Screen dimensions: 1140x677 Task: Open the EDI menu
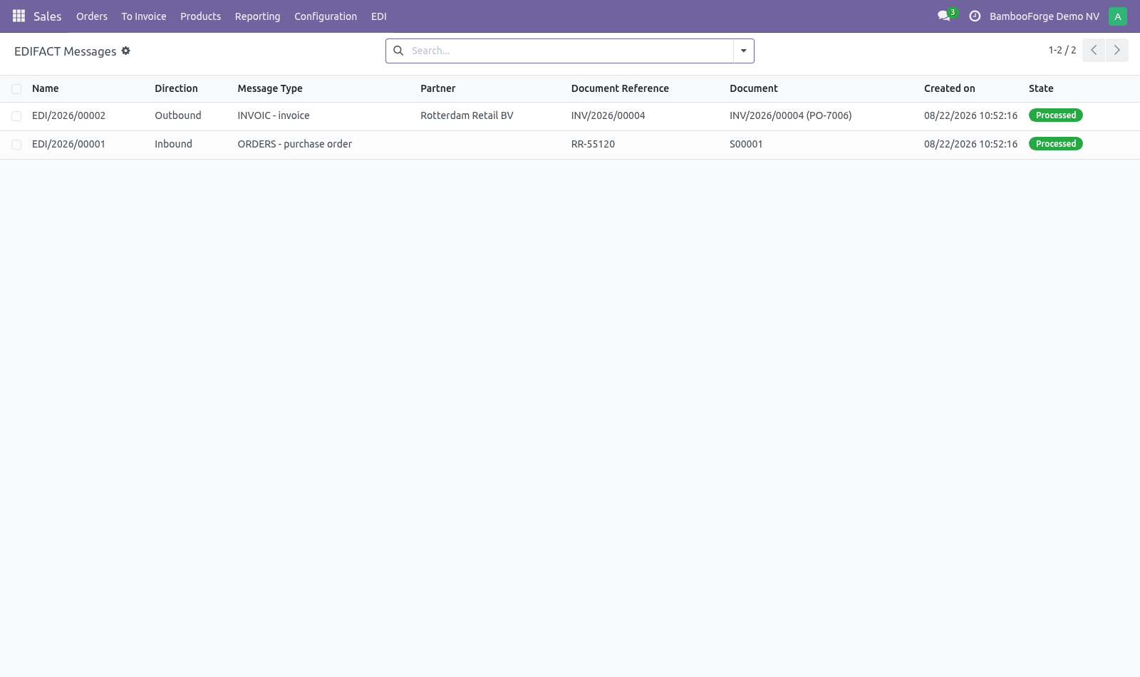click(379, 16)
